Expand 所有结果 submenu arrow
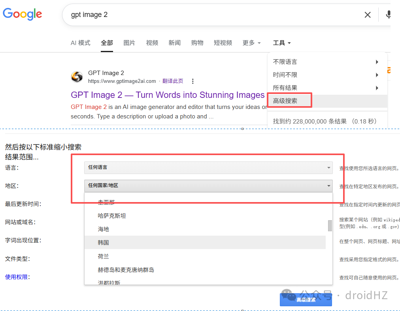400x311 pixels. pos(377,88)
